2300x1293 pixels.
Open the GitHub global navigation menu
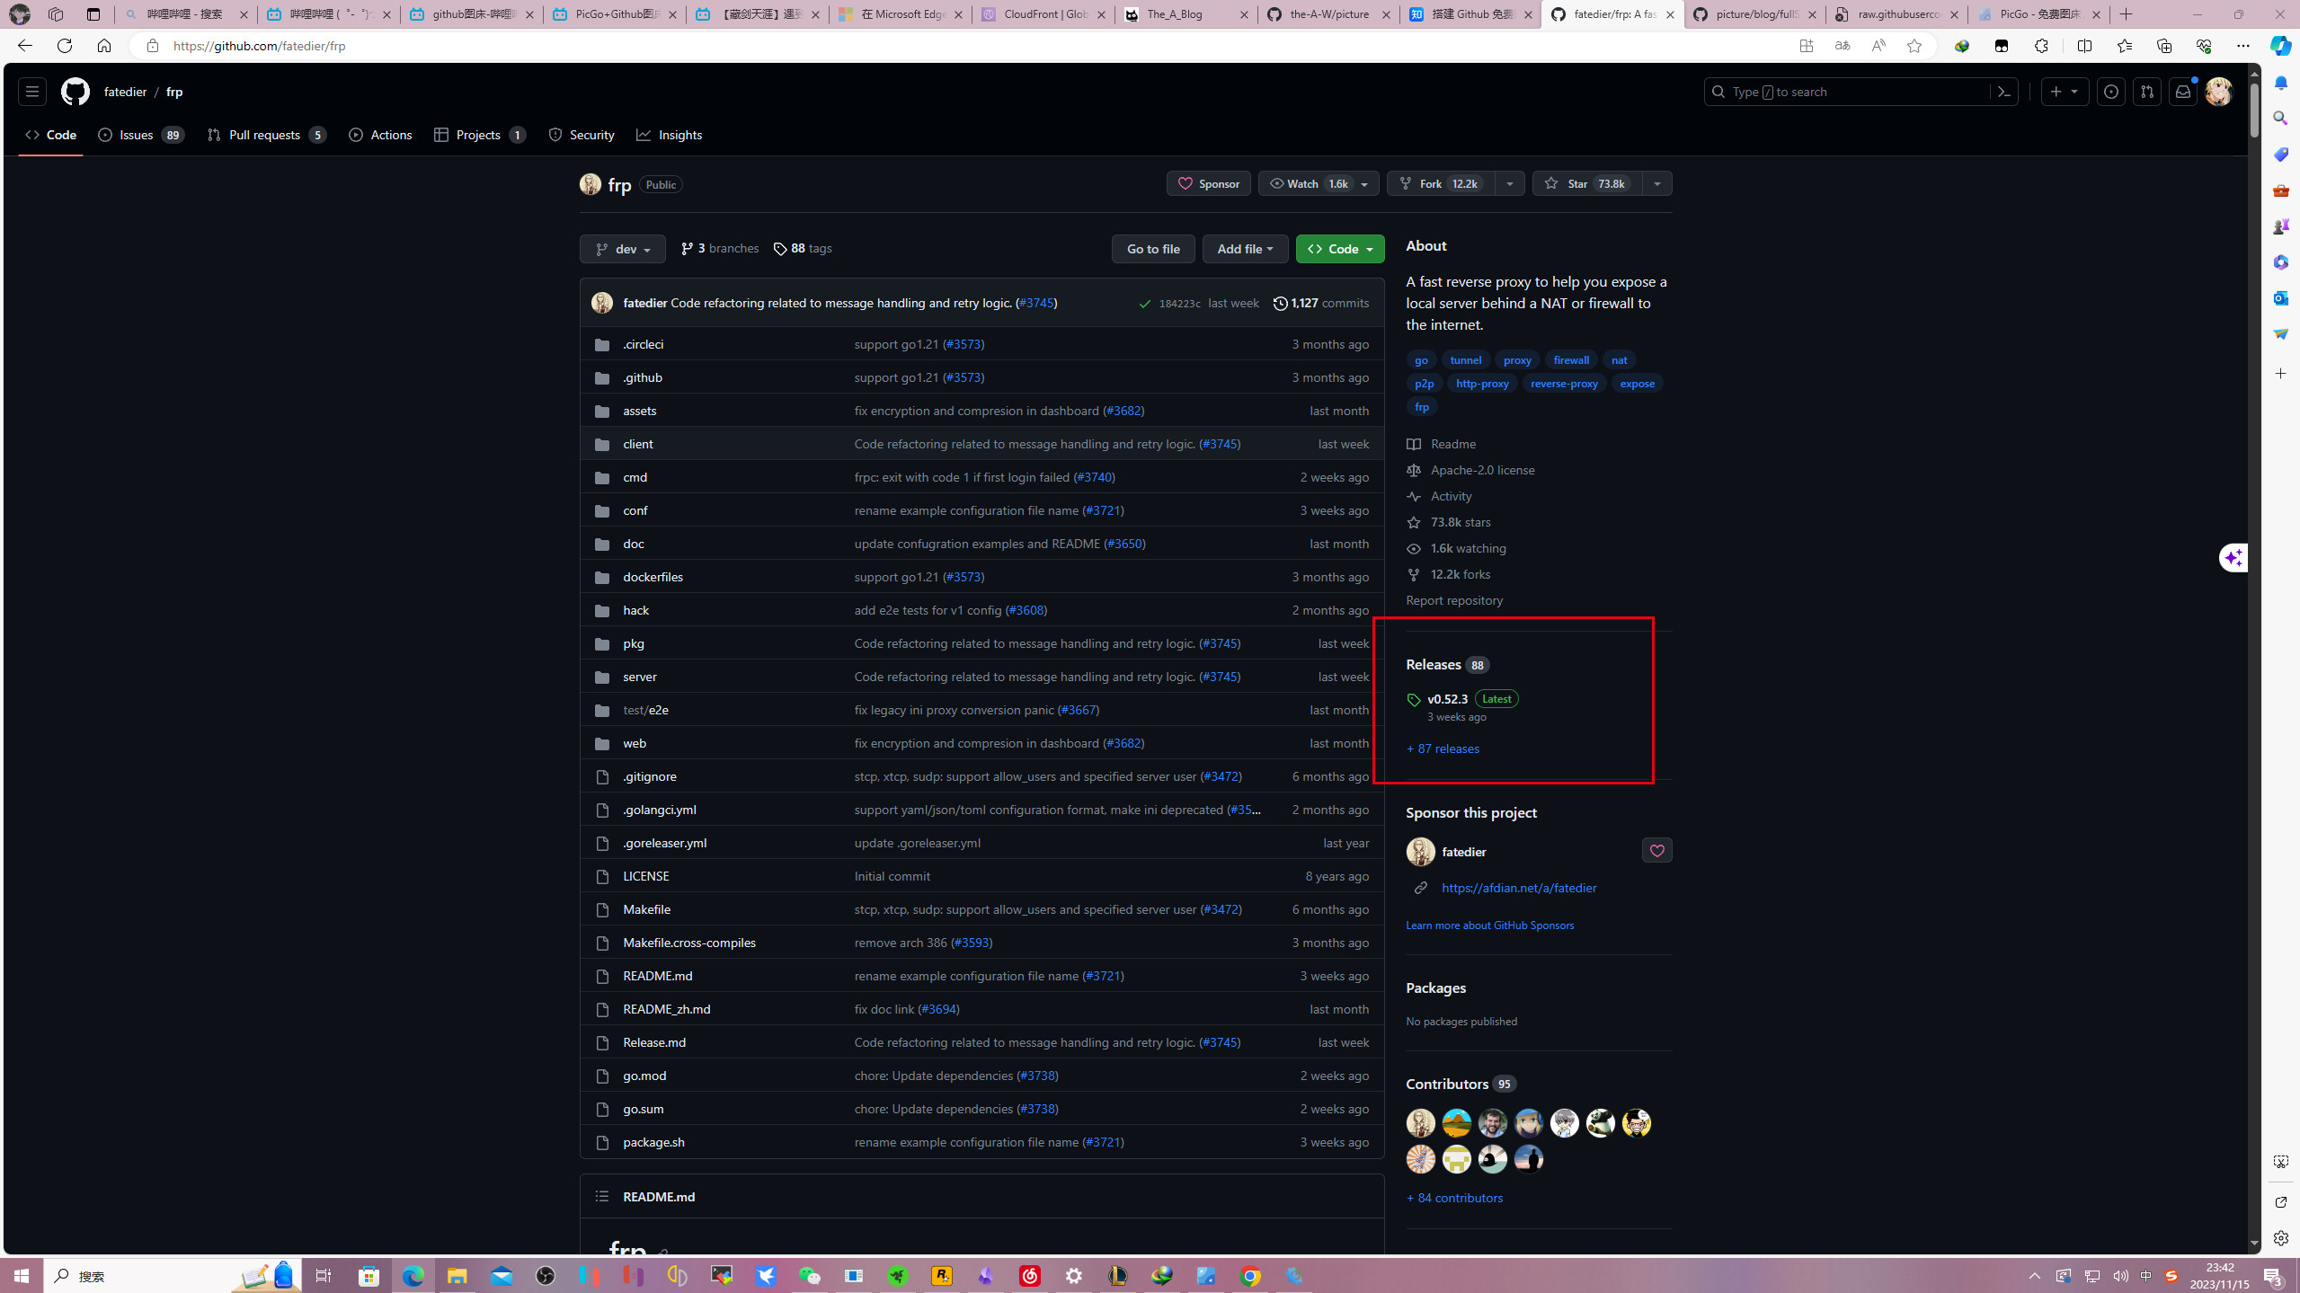pyautogui.click(x=32, y=92)
